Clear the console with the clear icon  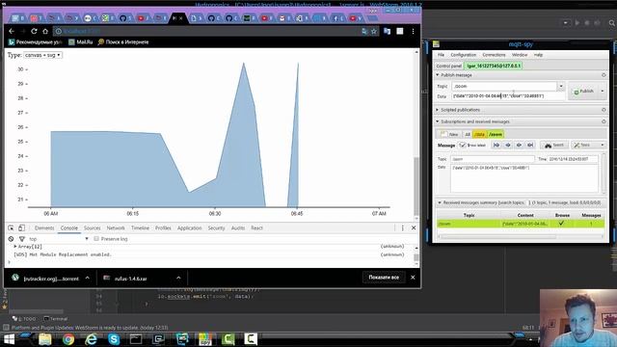[x=11, y=239]
